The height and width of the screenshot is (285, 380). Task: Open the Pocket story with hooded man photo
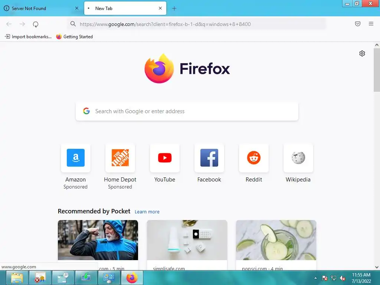98,240
